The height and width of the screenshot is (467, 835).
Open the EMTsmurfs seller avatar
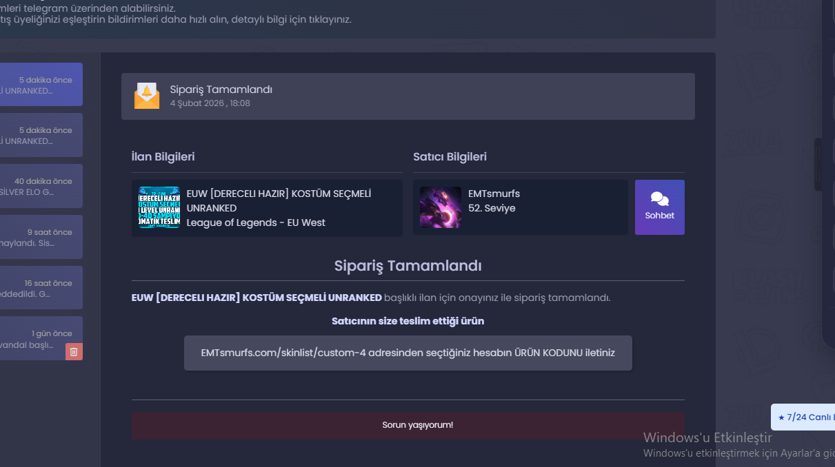coord(441,207)
